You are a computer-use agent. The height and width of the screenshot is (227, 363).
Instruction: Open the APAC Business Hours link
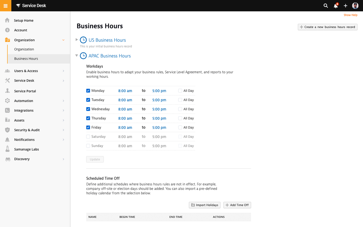click(x=110, y=56)
